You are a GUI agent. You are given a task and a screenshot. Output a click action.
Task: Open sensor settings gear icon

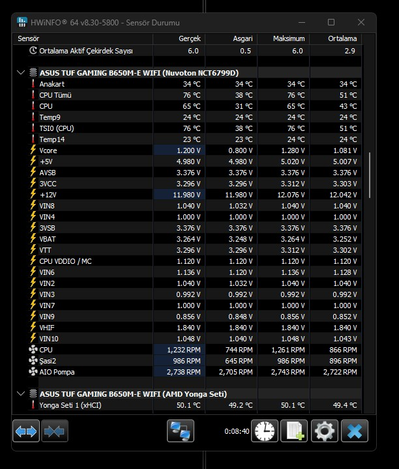[x=325, y=431]
